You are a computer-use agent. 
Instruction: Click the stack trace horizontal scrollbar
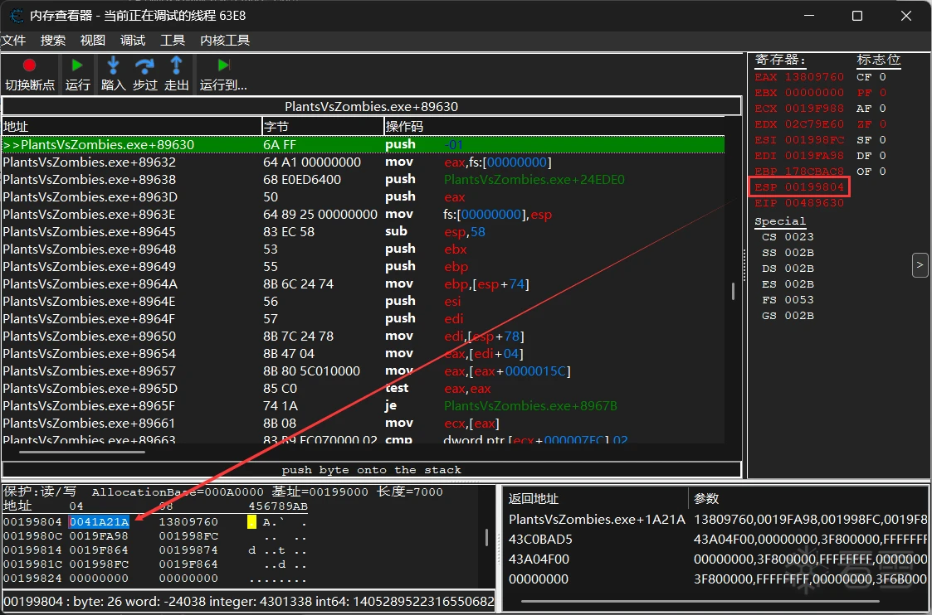(700, 602)
